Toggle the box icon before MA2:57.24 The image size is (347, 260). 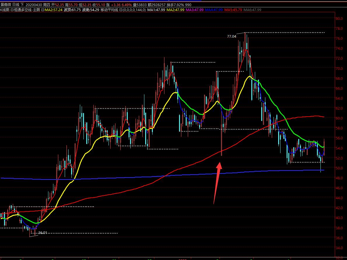point(43,10)
